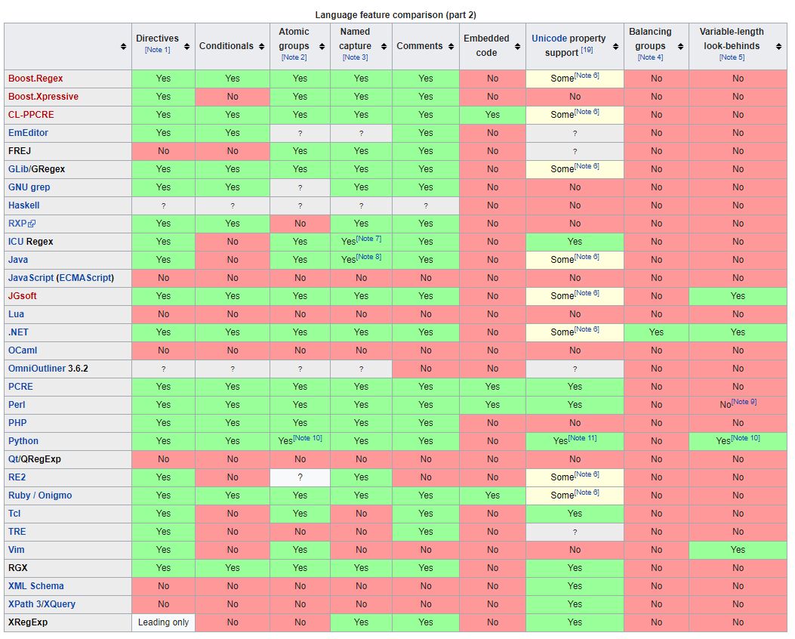Image resolution: width=795 pixels, height=639 pixels.
Task: Open the Ruby / Onigmo link
Action: 40,495
